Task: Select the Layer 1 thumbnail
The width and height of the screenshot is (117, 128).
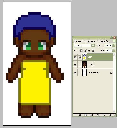Action: (84, 65)
